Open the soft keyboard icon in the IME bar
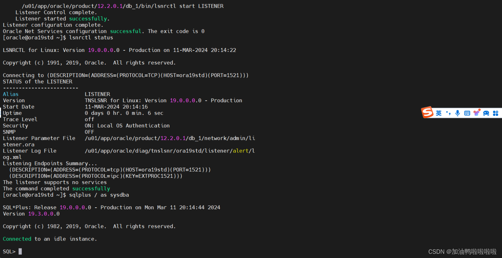This screenshot has width=502, height=258. 467,113
